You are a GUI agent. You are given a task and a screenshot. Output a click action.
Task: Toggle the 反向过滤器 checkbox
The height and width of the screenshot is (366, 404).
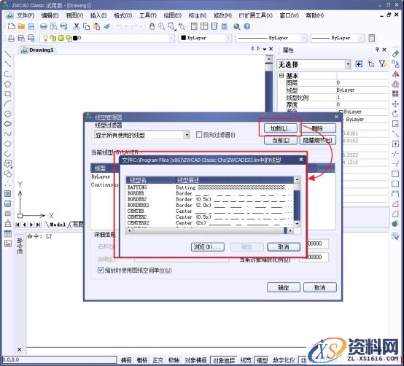(199, 134)
